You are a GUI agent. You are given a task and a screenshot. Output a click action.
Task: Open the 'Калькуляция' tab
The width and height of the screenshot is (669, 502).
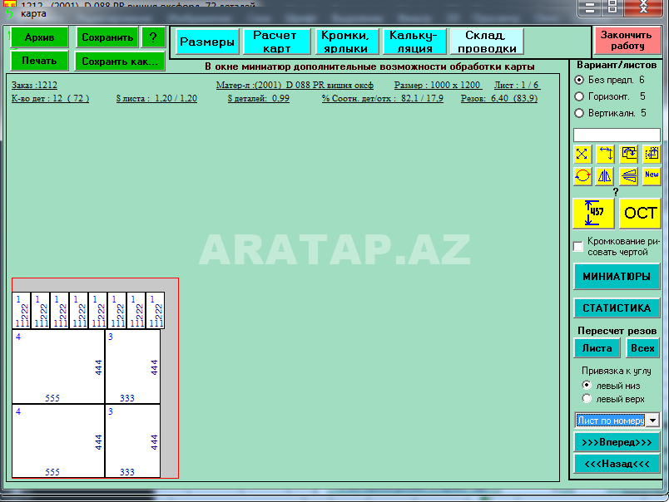tap(412, 42)
